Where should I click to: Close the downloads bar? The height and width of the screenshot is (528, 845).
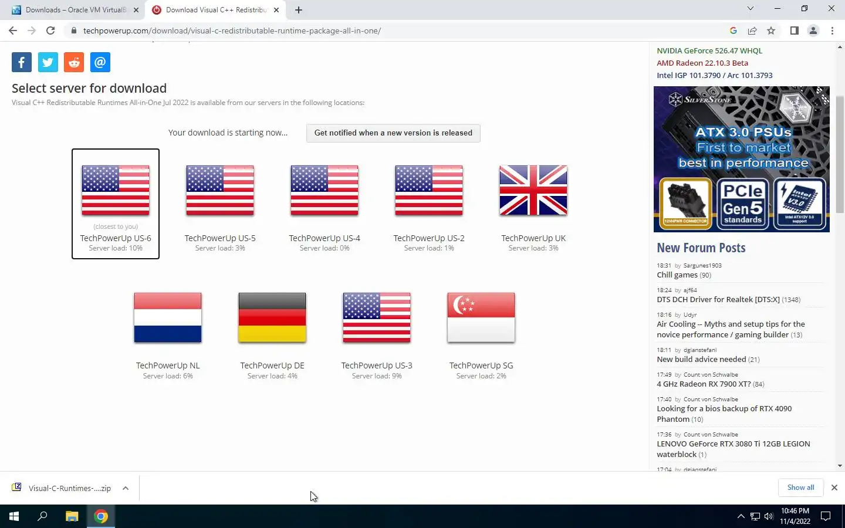834,488
